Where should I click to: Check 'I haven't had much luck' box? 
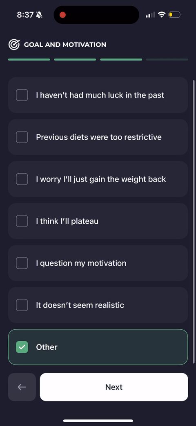coord(22,95)
